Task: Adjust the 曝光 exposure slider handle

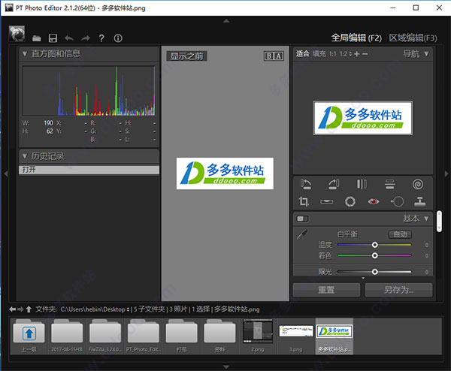Action: (375, 272)
